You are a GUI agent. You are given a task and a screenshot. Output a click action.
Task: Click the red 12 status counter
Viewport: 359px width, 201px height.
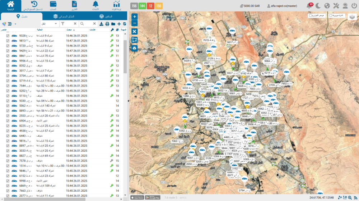tap(150, 6)
